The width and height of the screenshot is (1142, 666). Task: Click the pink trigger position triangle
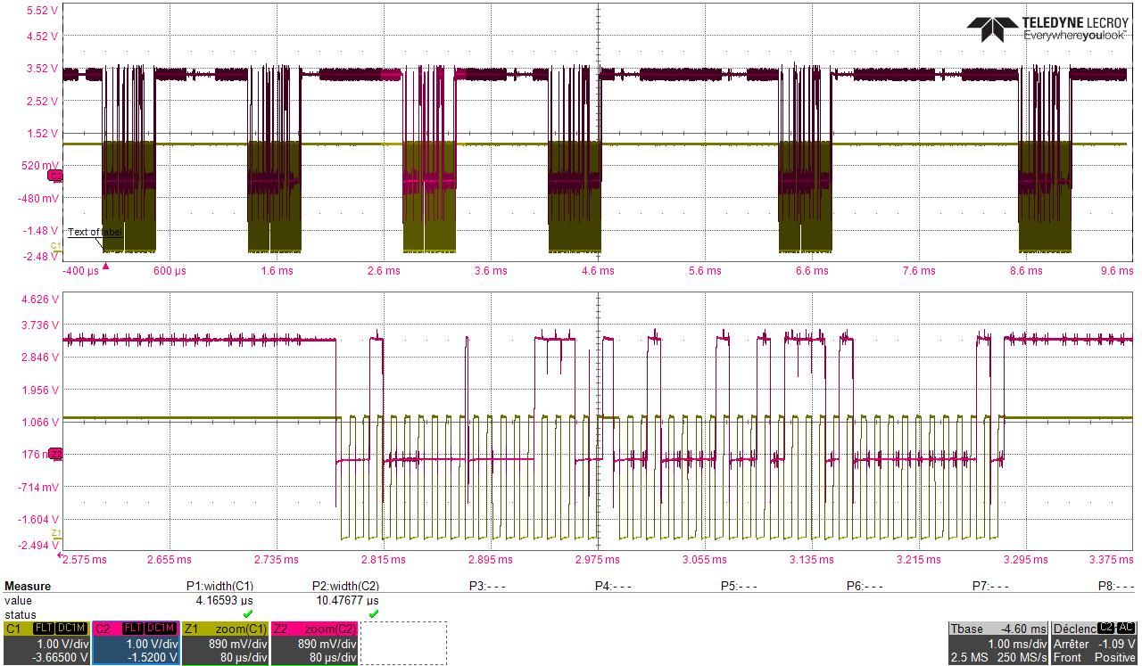(x=105, y=265)
